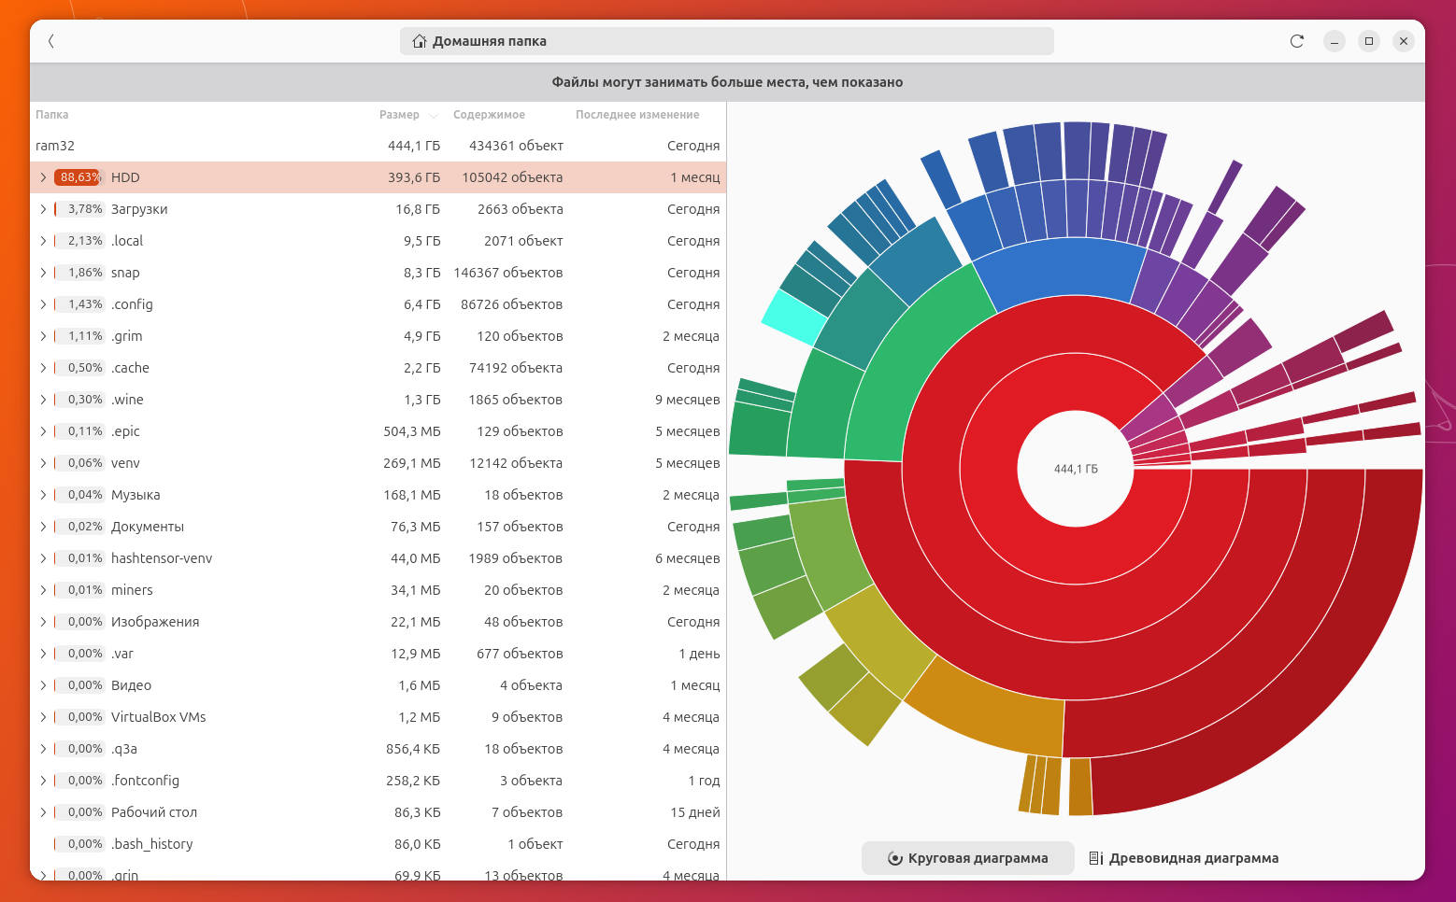
Task: Click the sort arrow beside Размер column
Action: point(434,116)
